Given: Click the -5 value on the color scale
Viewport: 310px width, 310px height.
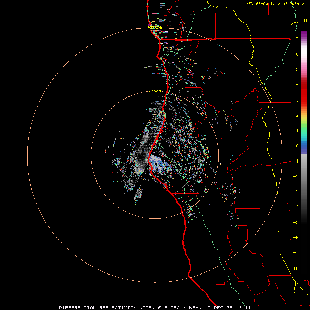Looking at the screenshot, I should click(x=296, y=223).
